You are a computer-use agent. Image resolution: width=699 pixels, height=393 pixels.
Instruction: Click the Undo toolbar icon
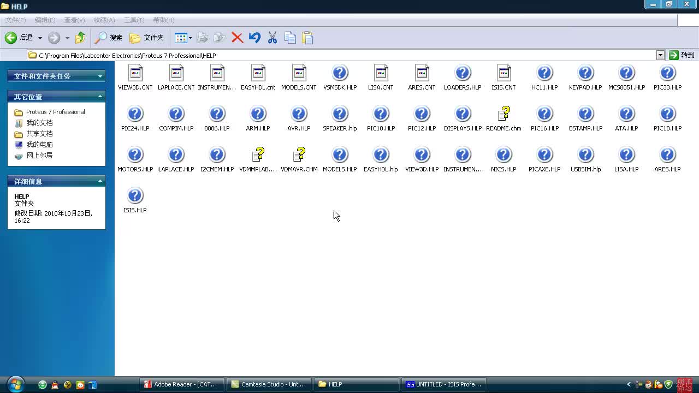(254, 38)
